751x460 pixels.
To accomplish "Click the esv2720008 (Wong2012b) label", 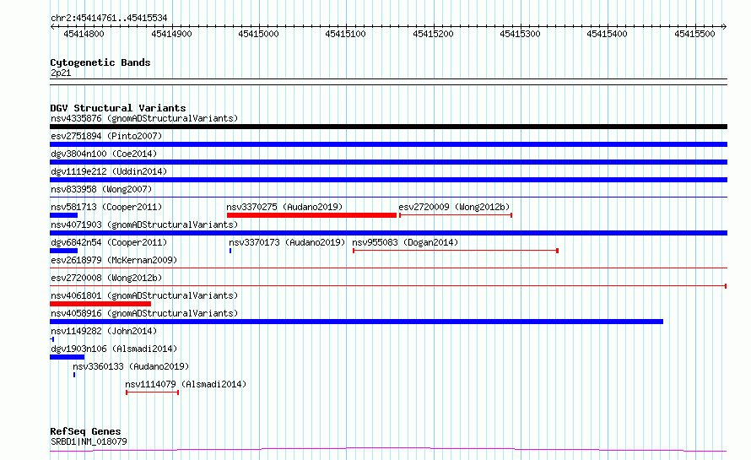I will (x=106, y=278).
